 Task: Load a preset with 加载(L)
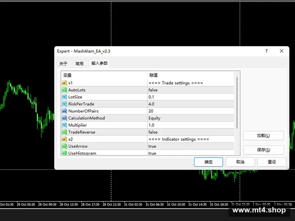pyautogui.click(x=263, y=135)
